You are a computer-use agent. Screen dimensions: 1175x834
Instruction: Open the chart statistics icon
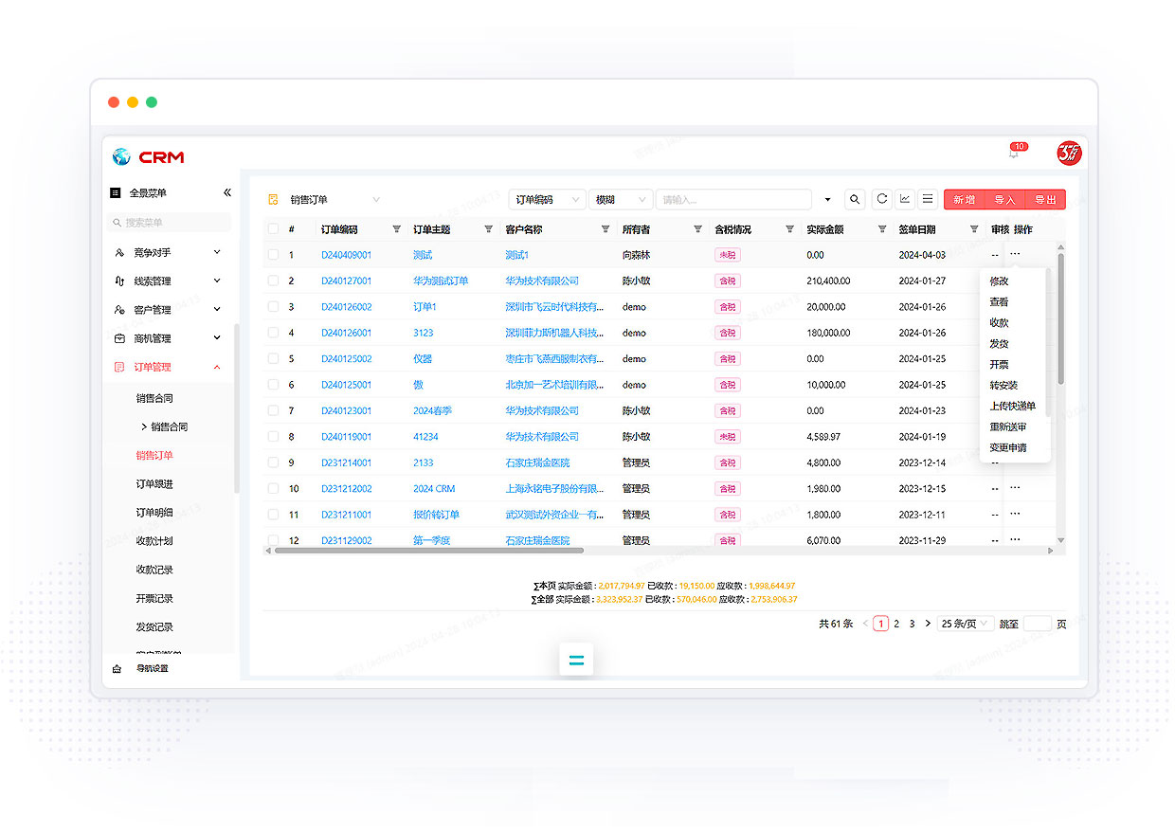[x=905, y=199]
